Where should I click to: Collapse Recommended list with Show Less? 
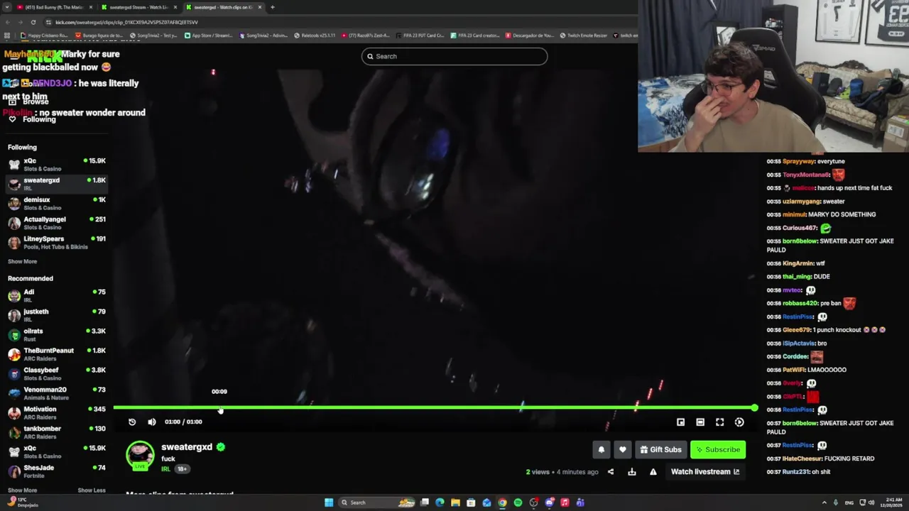click(92, 490)
